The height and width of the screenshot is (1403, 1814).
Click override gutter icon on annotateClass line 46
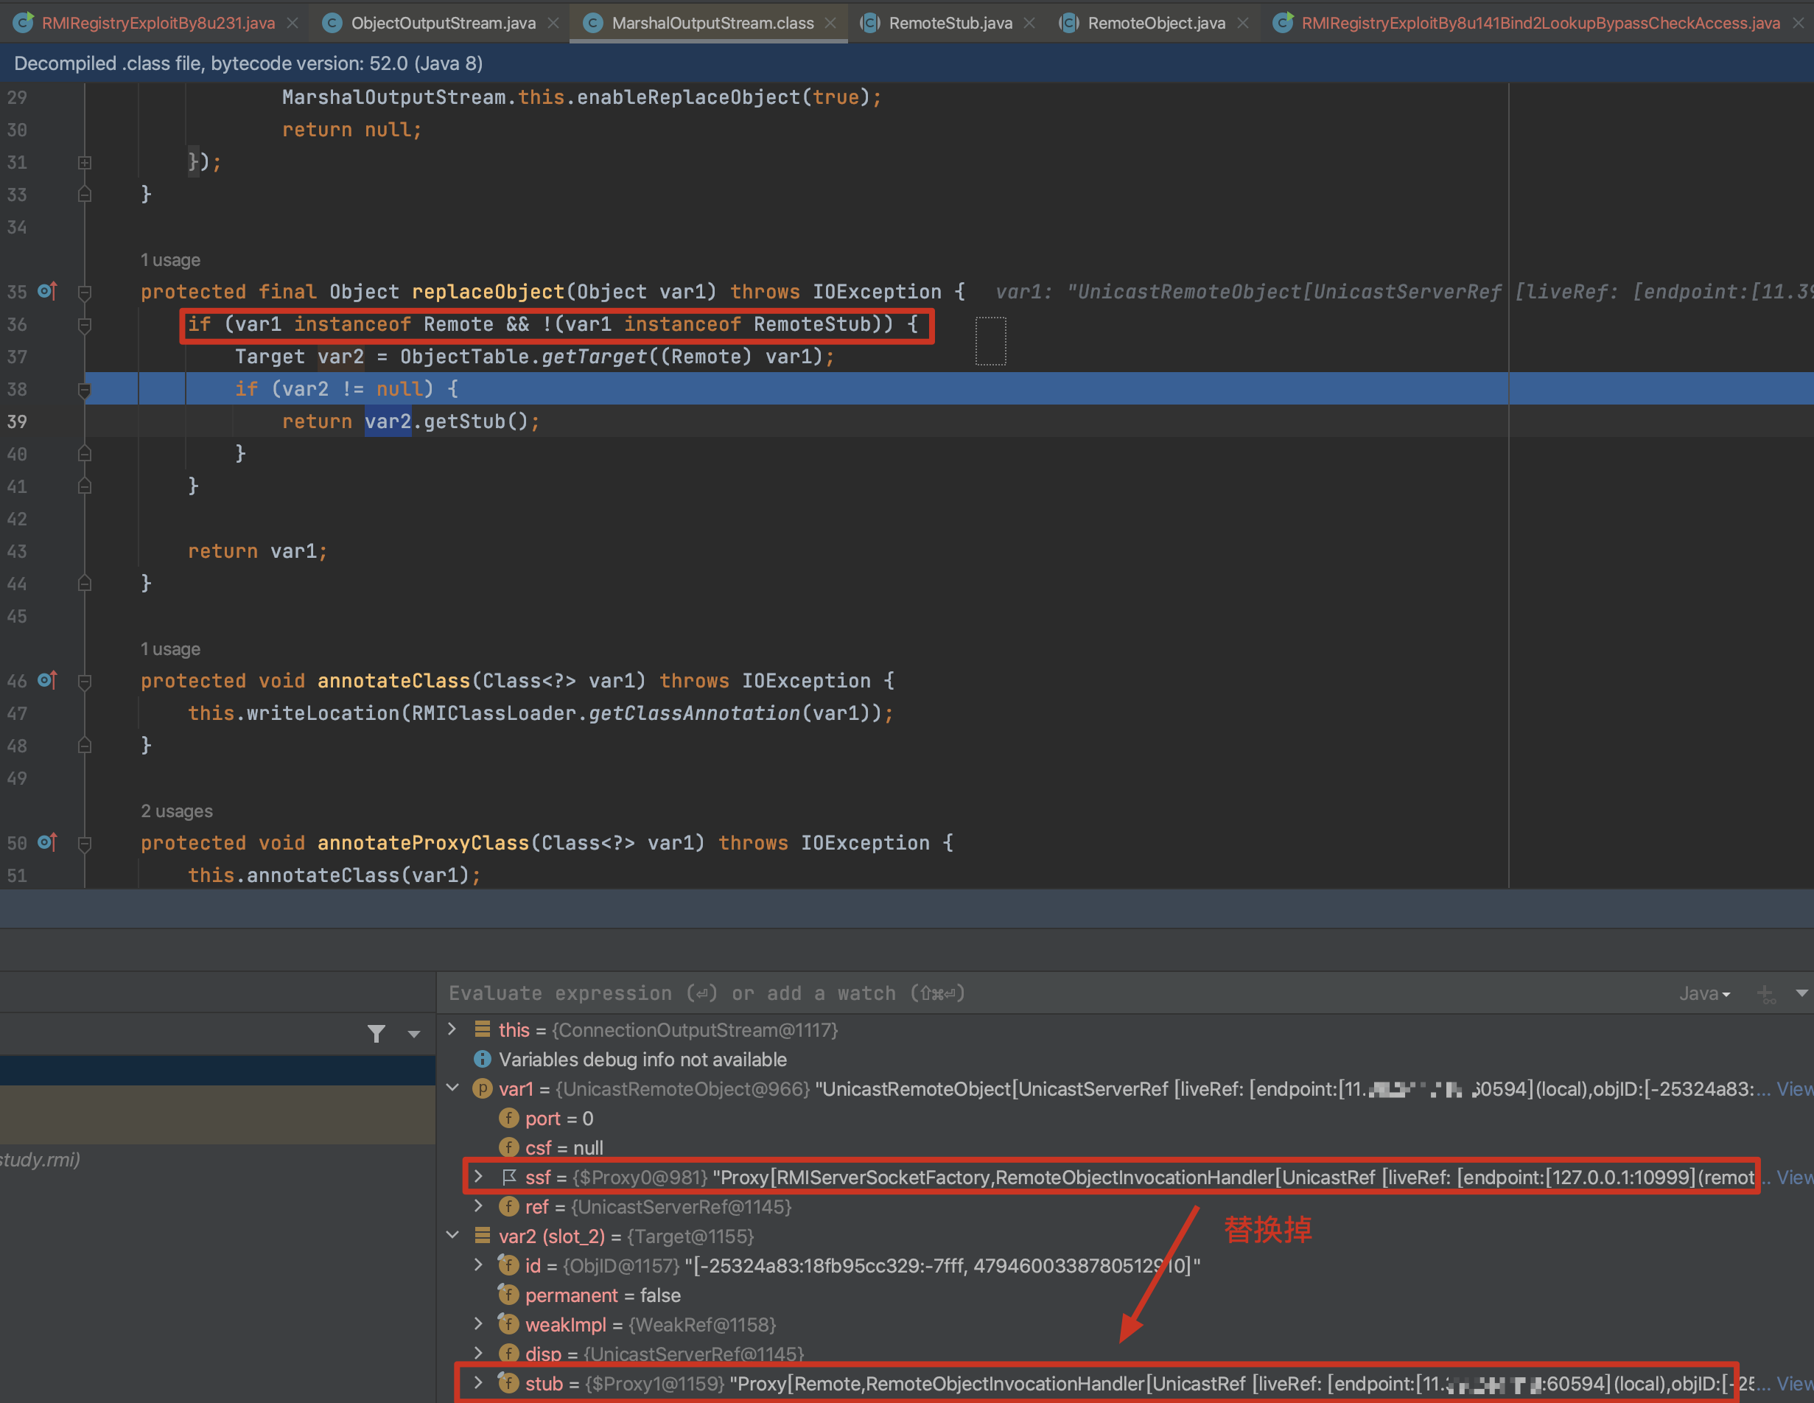47,680
